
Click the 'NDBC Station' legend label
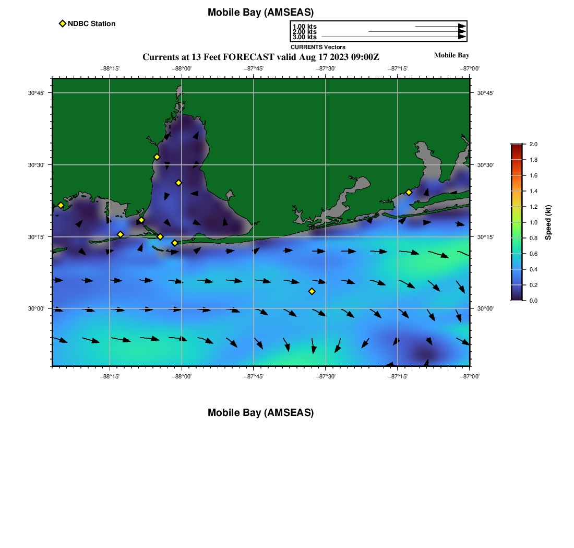91,24
